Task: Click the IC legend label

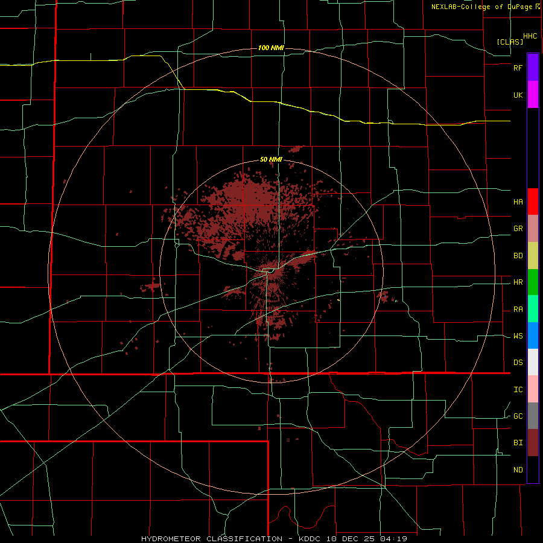Action: pyautogui.click(x=518, y=390)
